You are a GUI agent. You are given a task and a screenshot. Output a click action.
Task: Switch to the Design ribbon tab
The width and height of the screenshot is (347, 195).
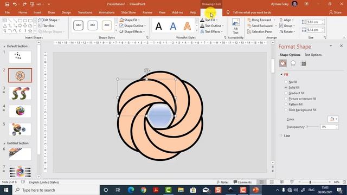click(x=66, y=12)
